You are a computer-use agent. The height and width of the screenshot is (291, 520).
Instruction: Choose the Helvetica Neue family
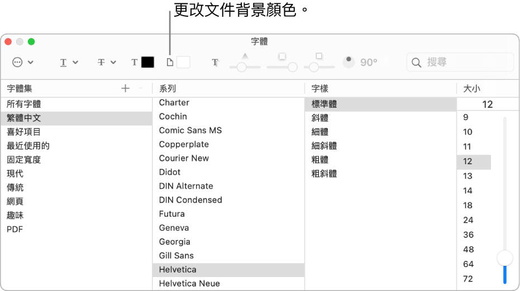228,284
